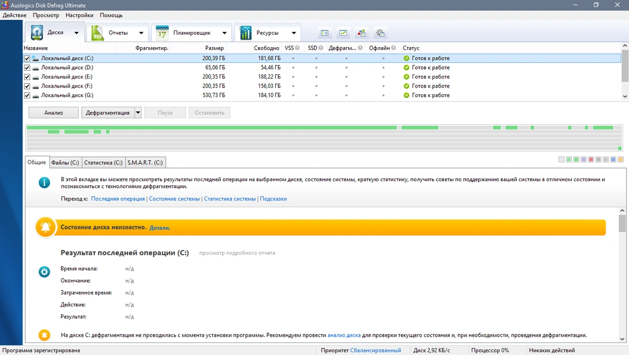
Task: Click the green status icon for disk G:
Action: click(x=406, y=95)
